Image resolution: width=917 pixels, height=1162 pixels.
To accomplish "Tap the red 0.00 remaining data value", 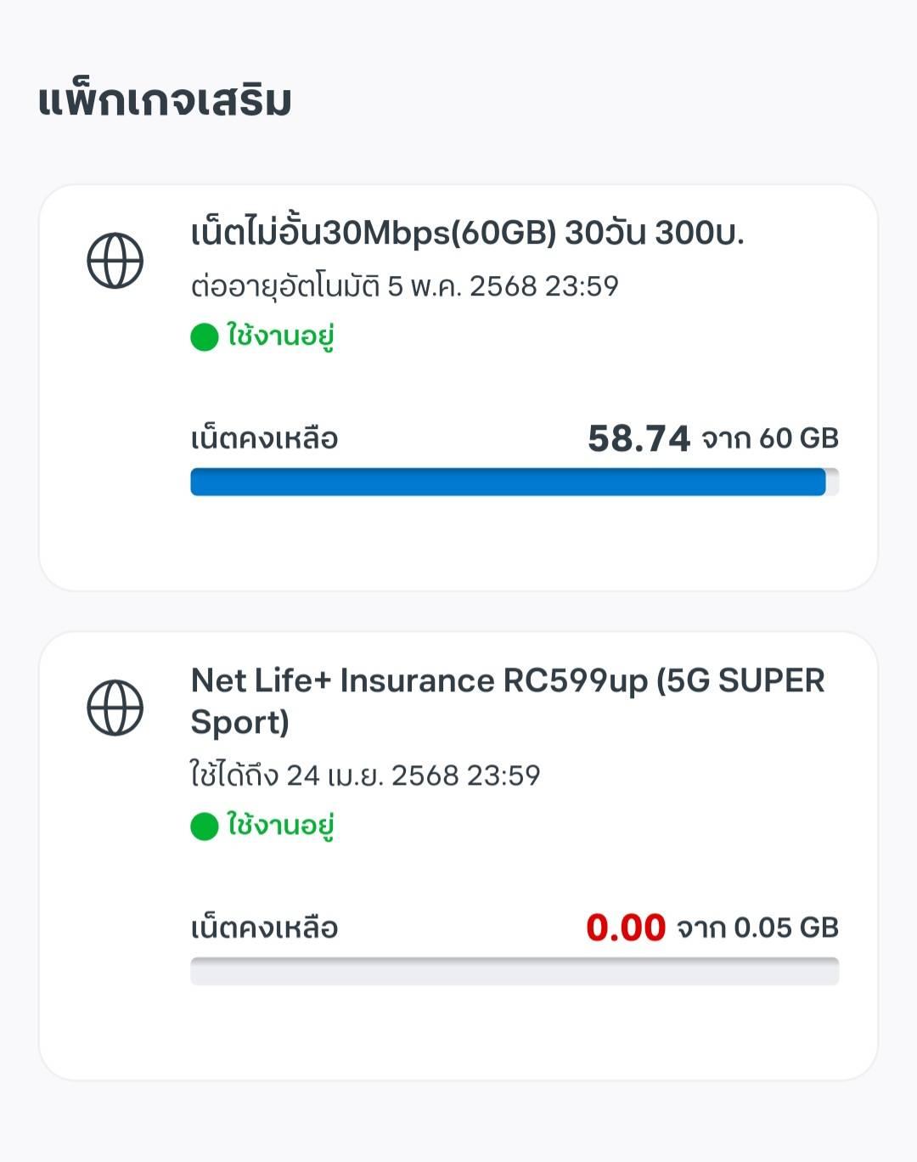I will 626,928.
